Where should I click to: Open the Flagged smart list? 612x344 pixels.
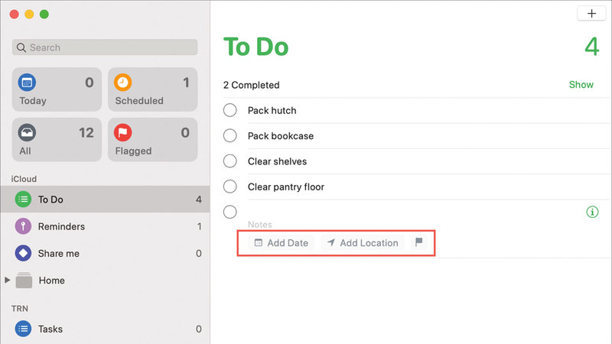click(x=152, y=140)
